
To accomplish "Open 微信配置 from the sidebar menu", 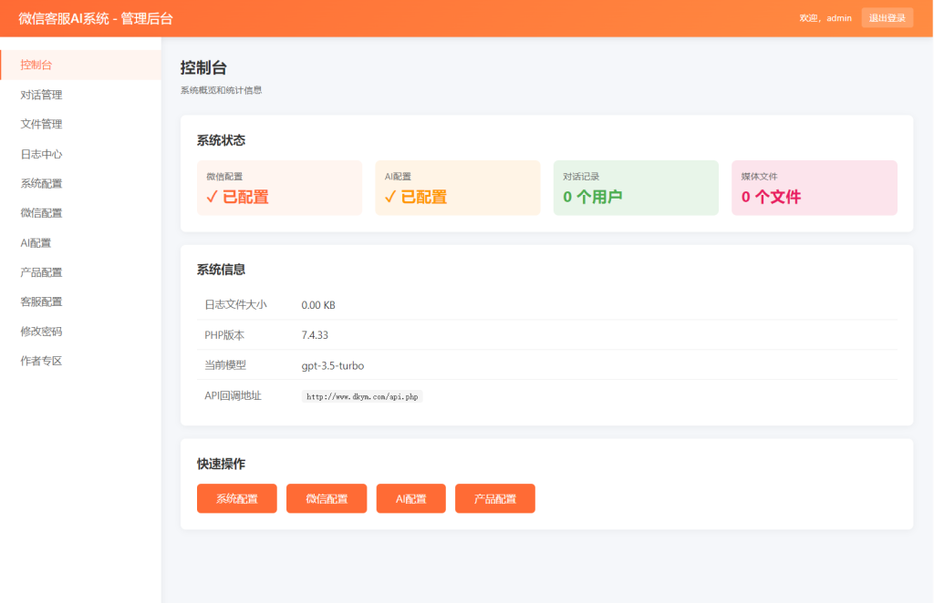I will tap(42, 212).
